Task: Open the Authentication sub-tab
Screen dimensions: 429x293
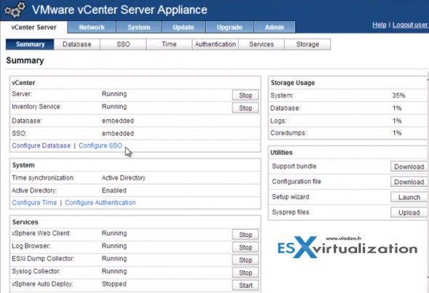Action: click(x=215, y=44)
